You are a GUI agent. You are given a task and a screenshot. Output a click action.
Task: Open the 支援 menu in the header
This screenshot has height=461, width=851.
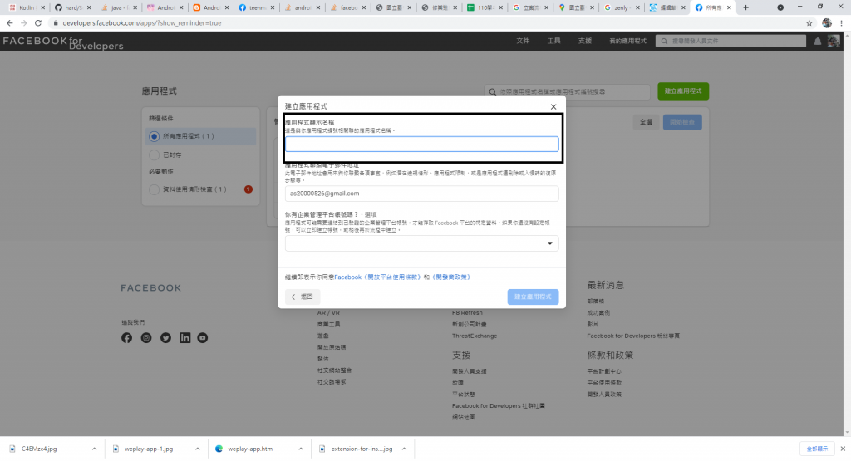tap(584, 41)
